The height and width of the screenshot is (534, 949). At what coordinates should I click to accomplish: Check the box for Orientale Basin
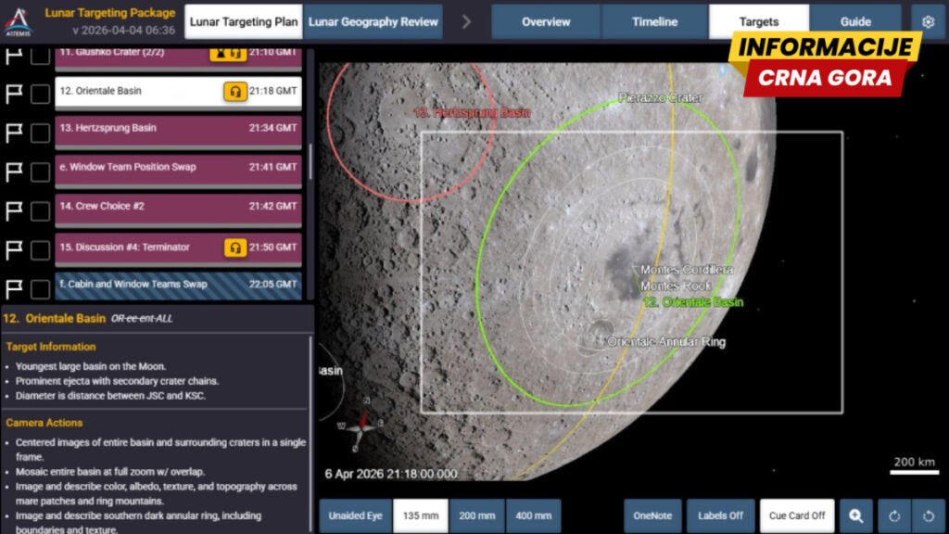click(40, 94)
